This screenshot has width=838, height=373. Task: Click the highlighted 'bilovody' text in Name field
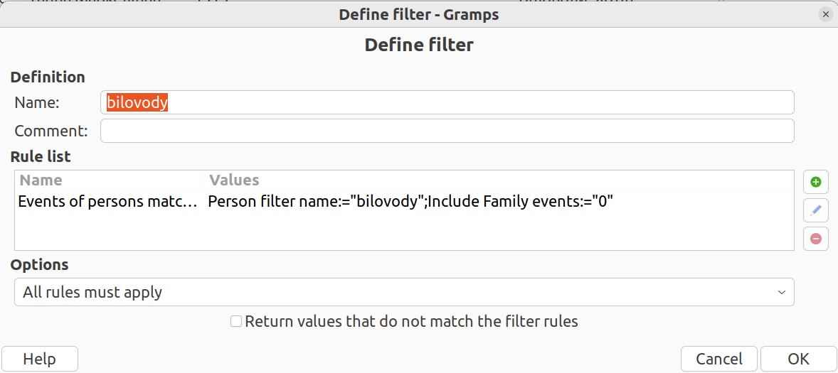(x=137, y=102)
